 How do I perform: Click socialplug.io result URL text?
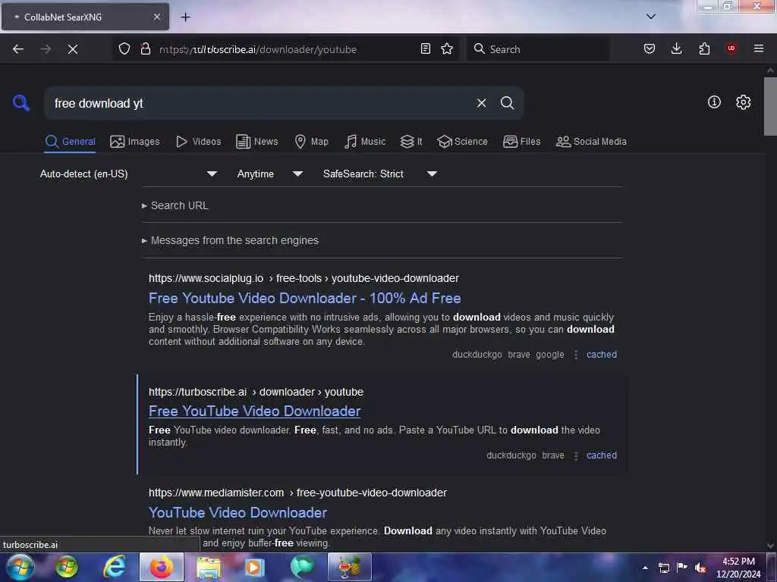(304, 278)
